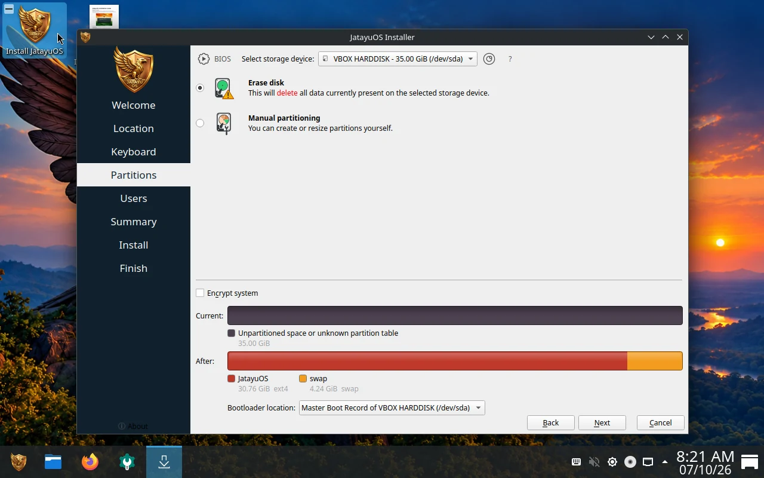The width and height of the screenshot is (764, 478).
Task: Select the Erase disk radio button
Action: point(200,88)
